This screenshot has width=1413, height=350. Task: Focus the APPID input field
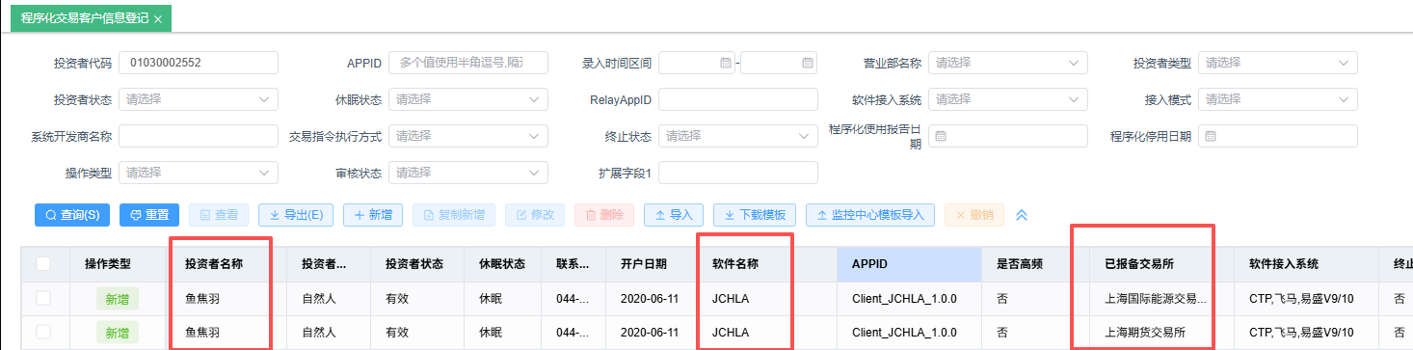(468, 63)
